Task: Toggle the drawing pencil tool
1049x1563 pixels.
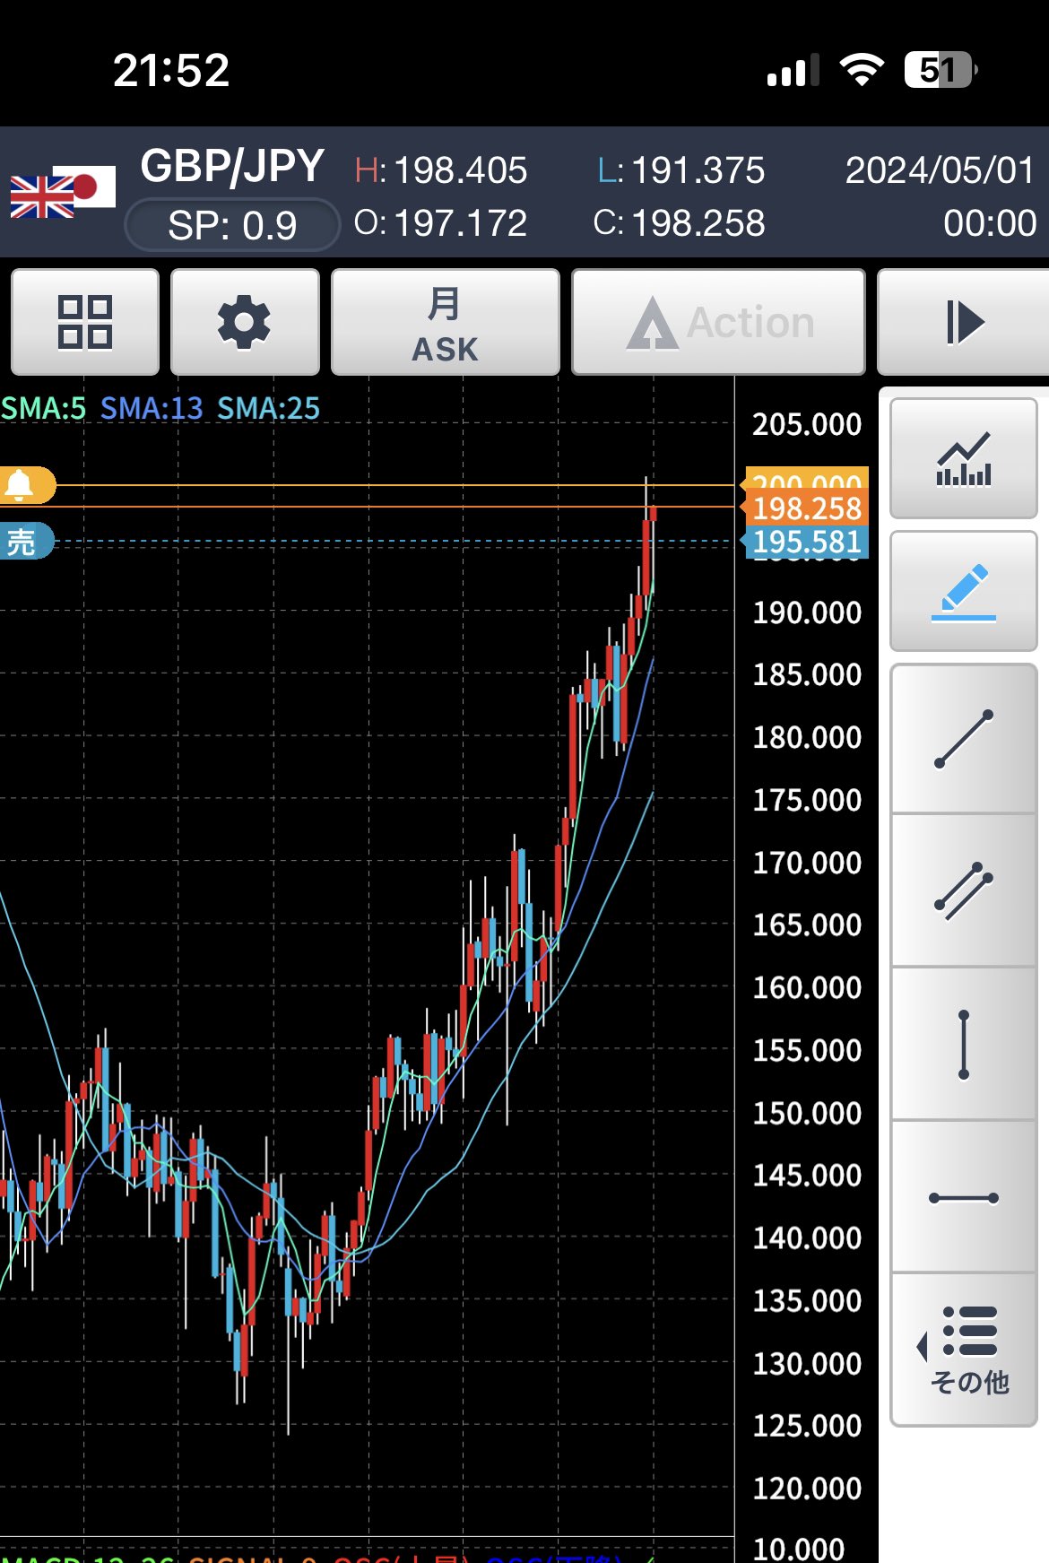Action: [x=964, y=591]
